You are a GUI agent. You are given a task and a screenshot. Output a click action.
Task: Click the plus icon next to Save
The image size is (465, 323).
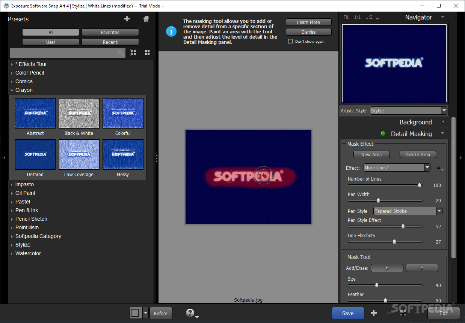[374, 313]
